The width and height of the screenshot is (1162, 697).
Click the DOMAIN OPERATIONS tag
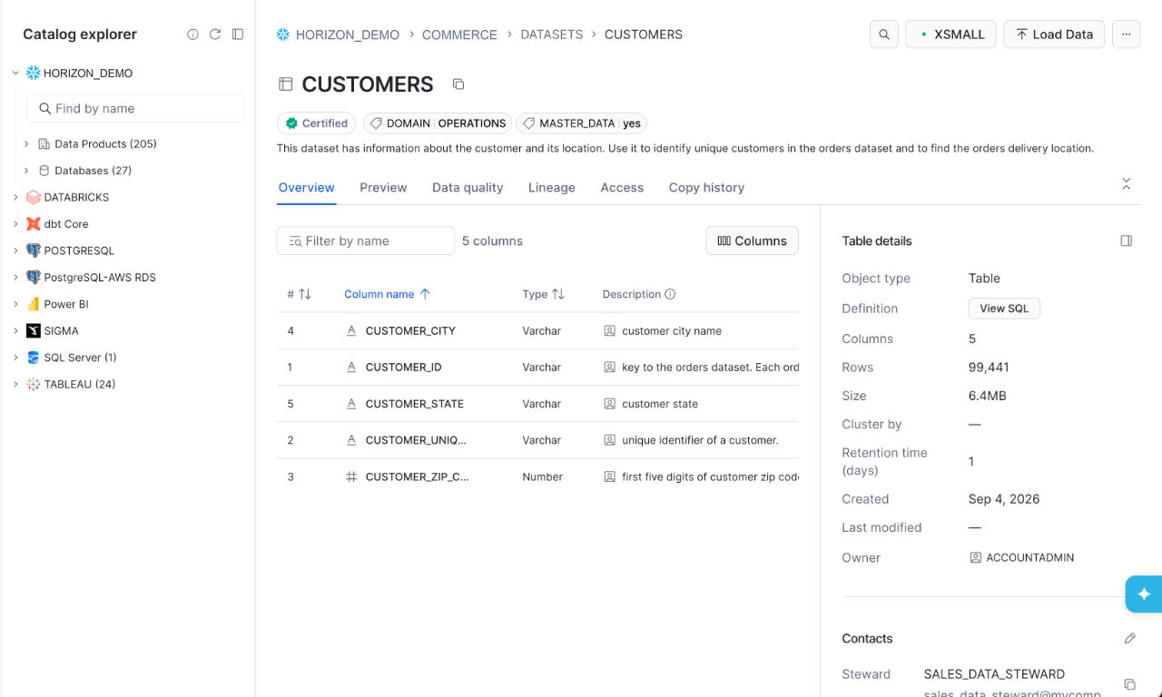point(438,123)
